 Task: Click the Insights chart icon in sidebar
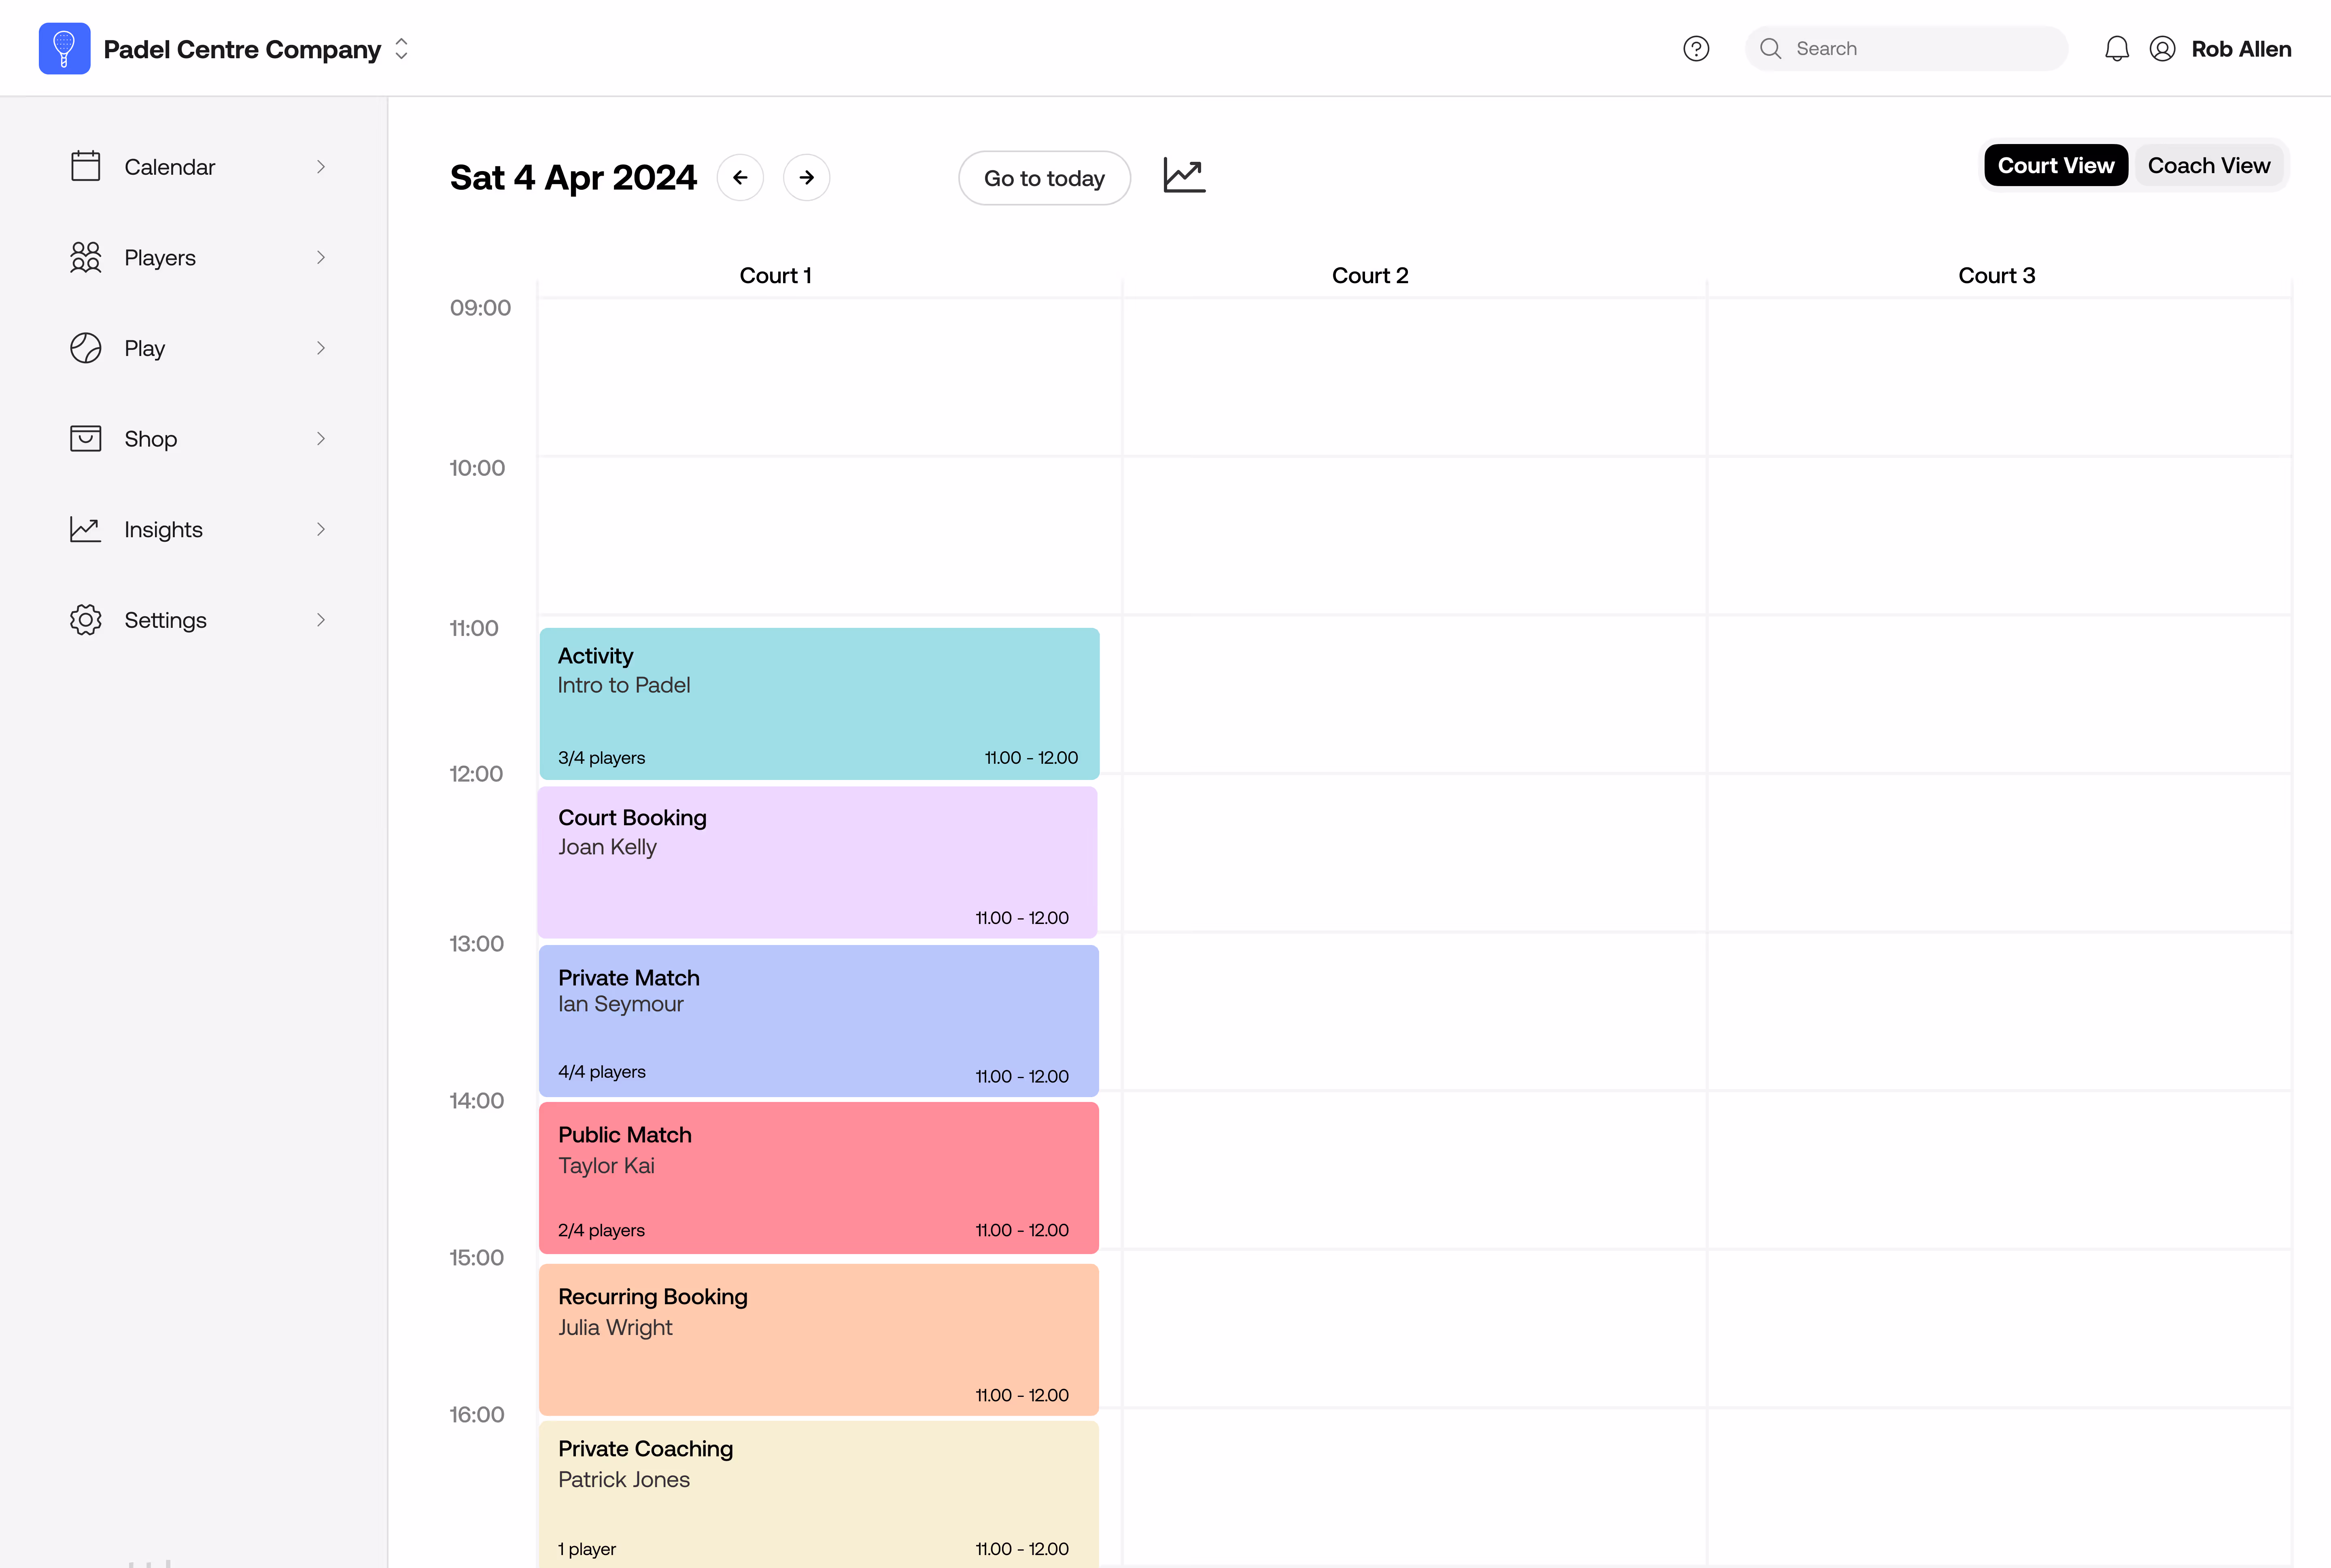[86, 529]
